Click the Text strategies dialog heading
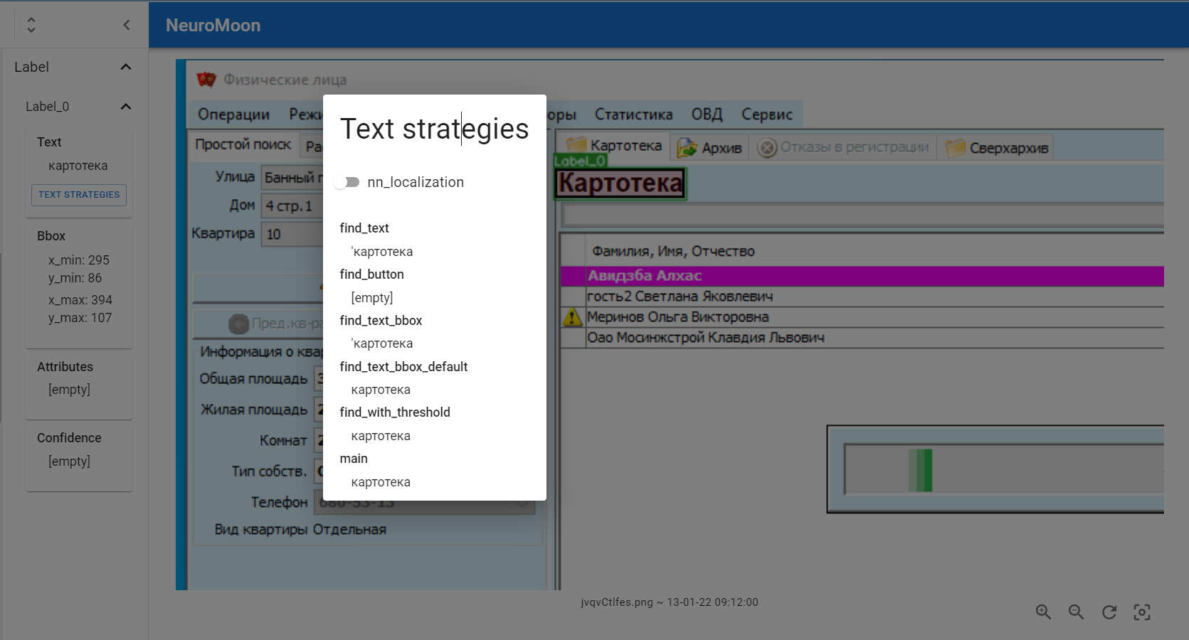 pyautogui.click(x=434, y=129)
